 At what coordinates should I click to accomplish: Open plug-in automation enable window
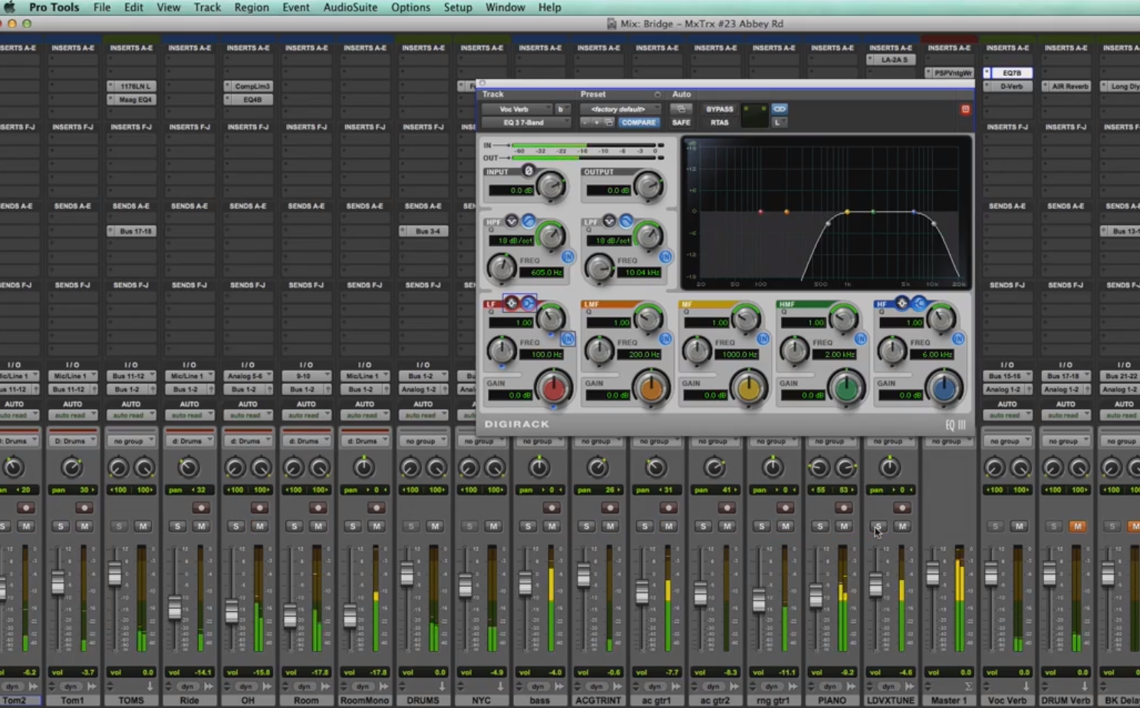click(680, 109)
